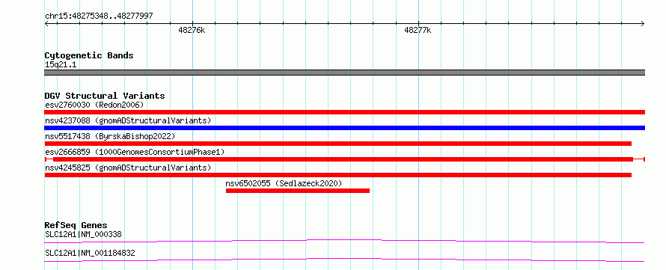Click the left arrow of the ruler

pyautogui.click(x=46, y=24)
